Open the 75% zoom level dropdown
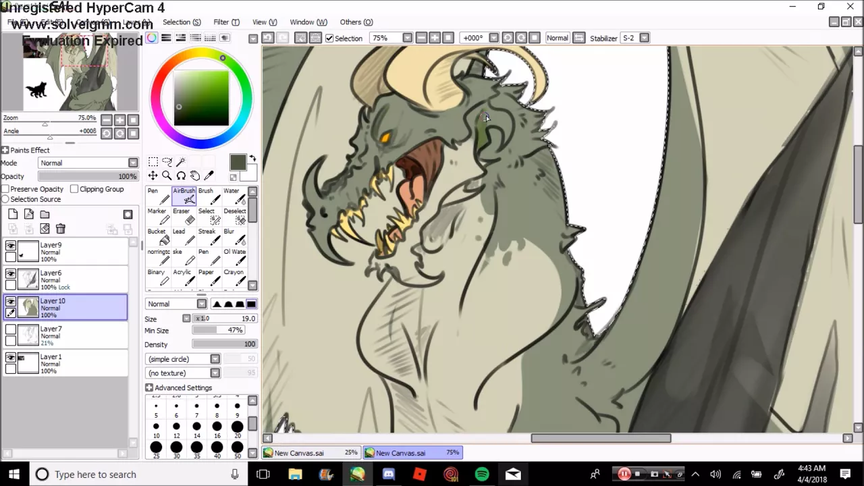Image resolution: width=864 pixels, height=486 pixels. click(x=408, y=38)
